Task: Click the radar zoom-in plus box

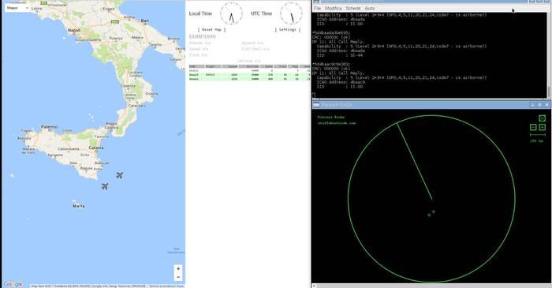Action: pyautogui.click(x=543, y=127)
